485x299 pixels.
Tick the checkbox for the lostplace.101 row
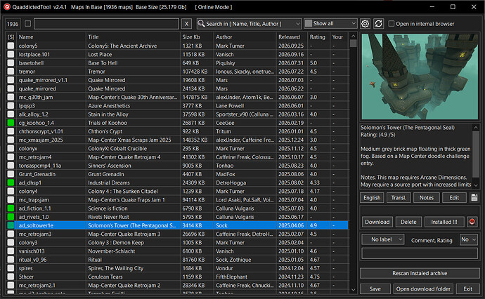(11, 54)
